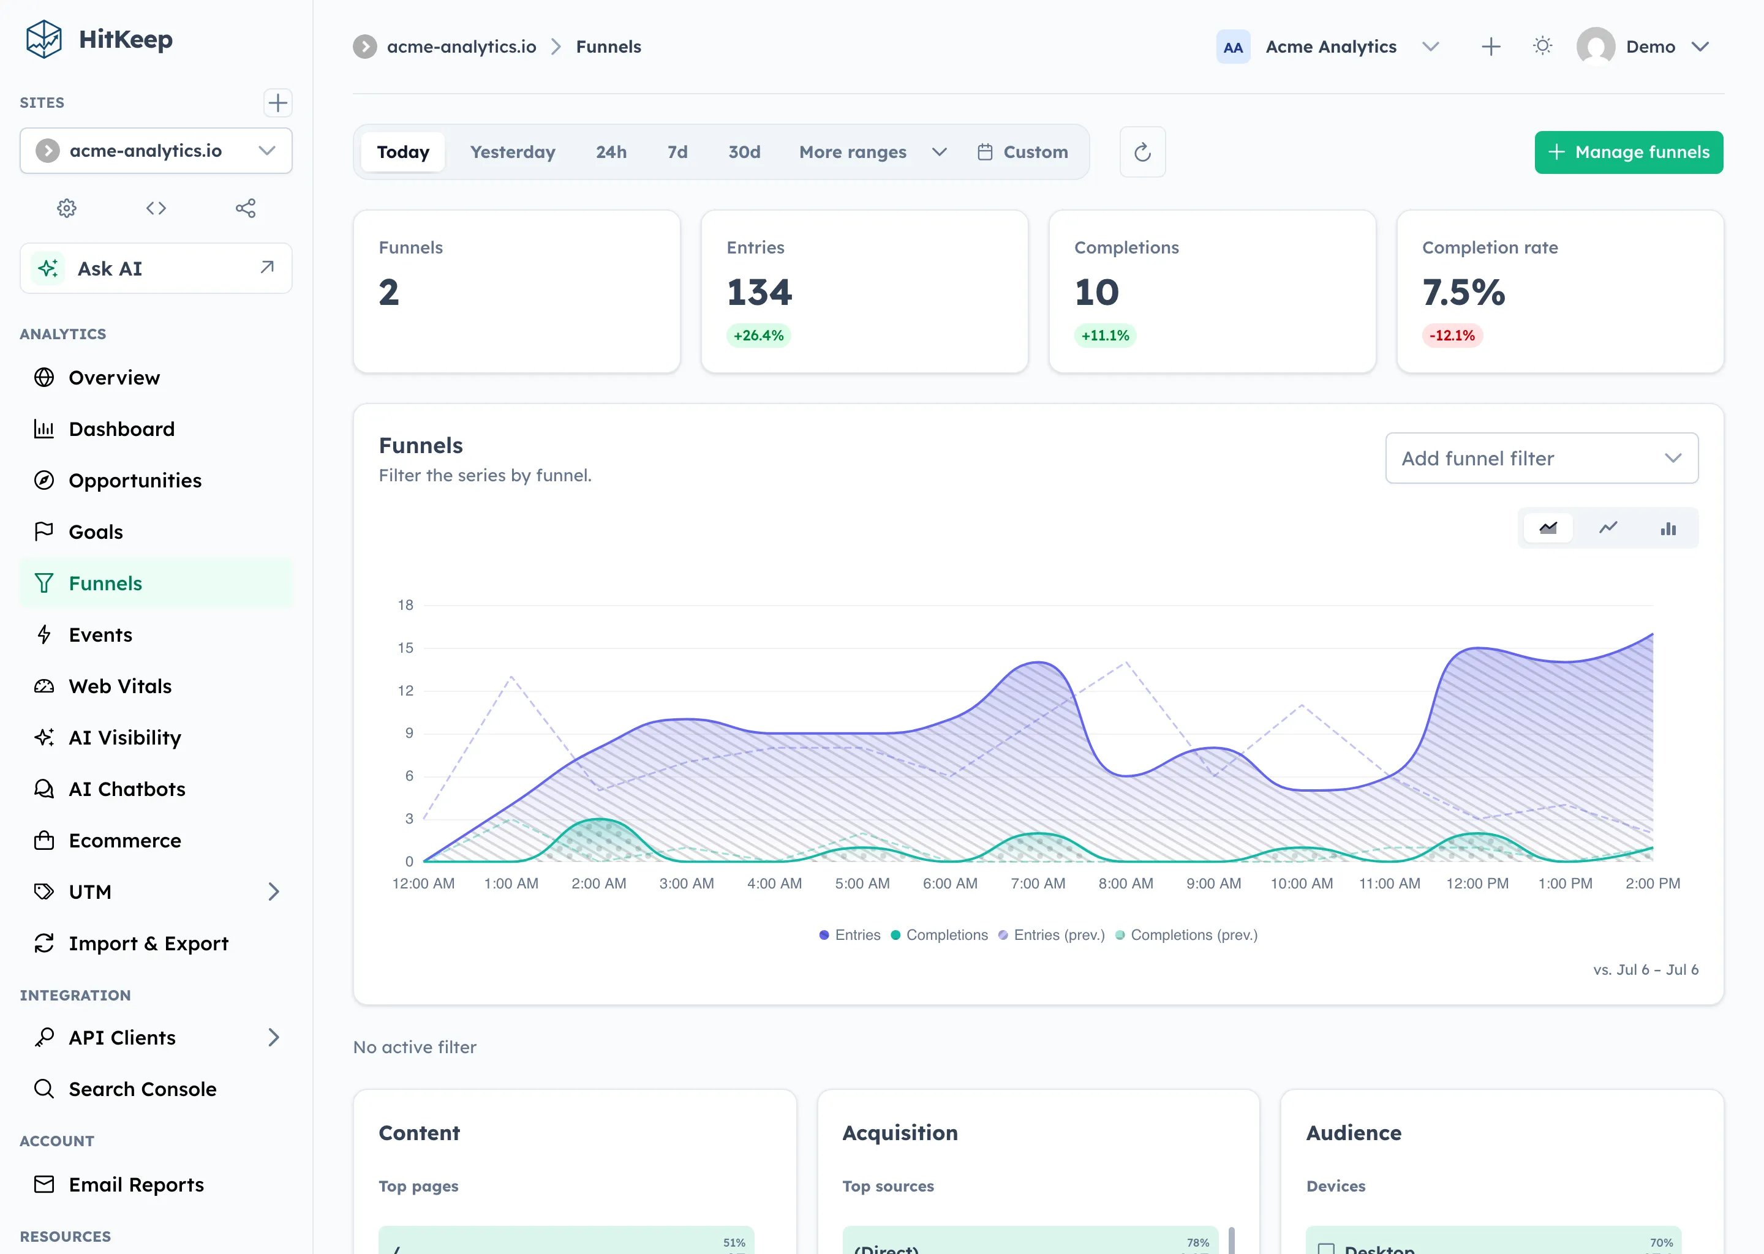Open the Events page
1764x1254 pixels.
156,635
